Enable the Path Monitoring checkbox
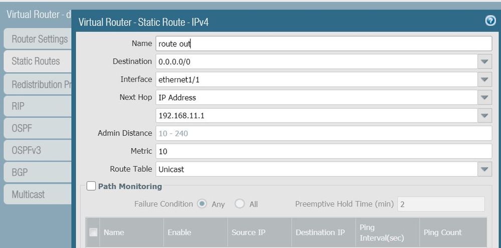 [91, 186]
